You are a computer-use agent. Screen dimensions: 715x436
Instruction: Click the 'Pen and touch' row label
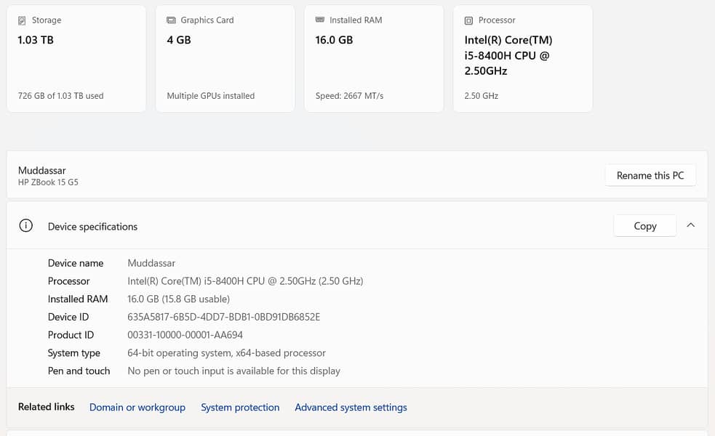[79, 371]
